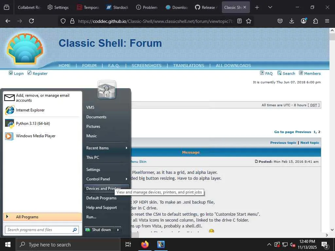The height and width of the screenshot is (251, 335).
Task: Launch Internet Explorer from start menu
Action: (x=43, y=110)
